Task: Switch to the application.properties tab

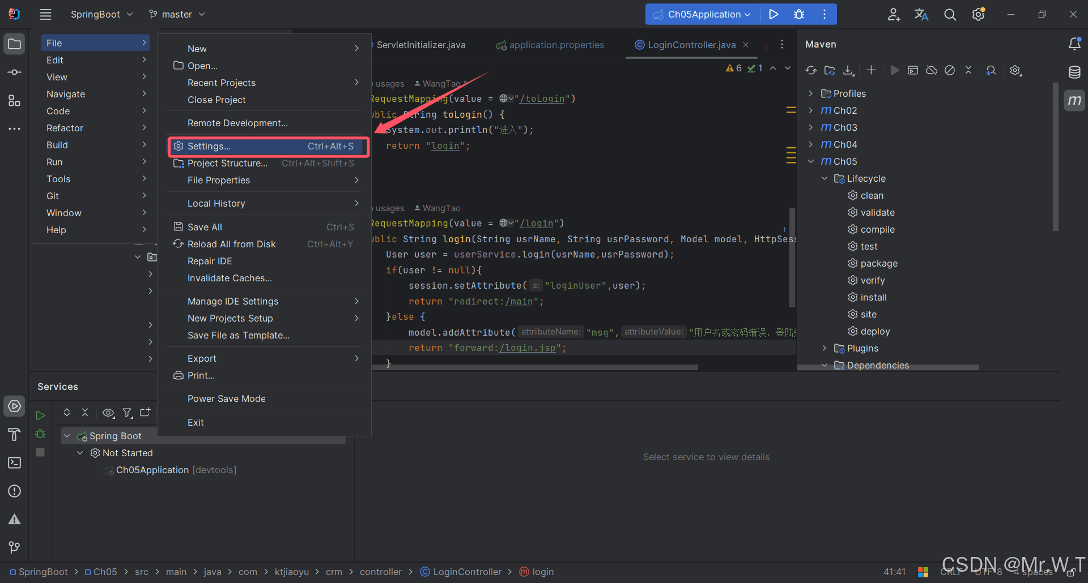Action: coord(550,45)
